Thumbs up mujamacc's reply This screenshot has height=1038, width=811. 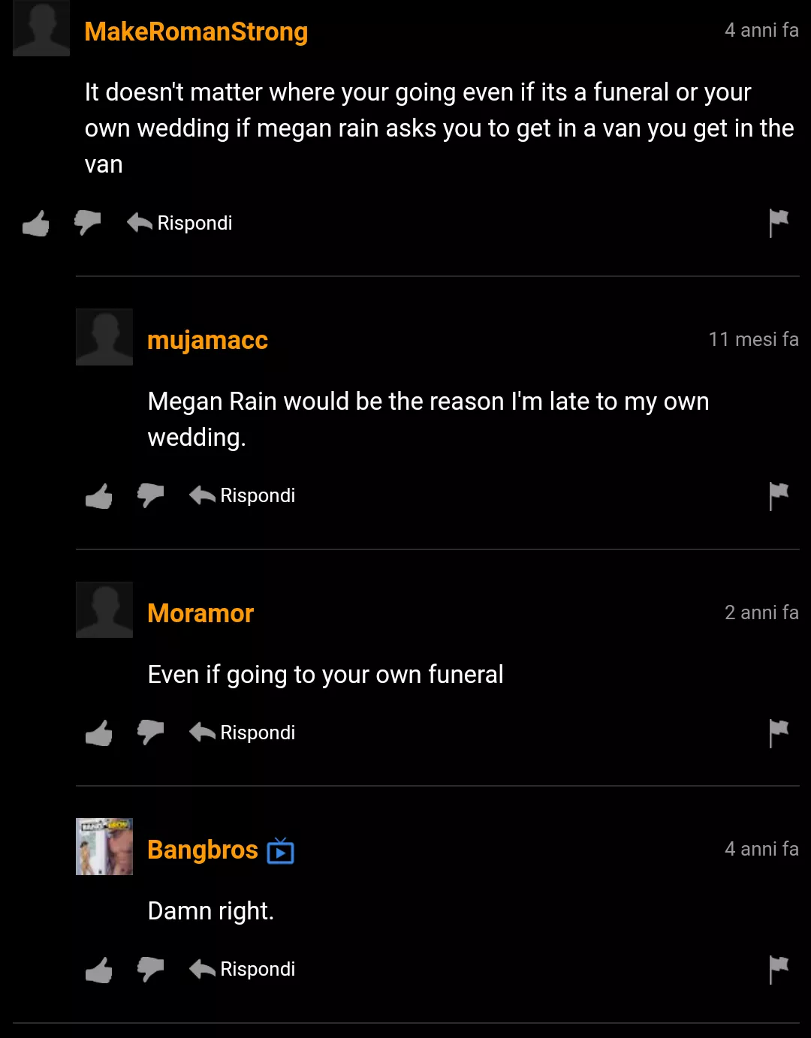(99, 495)
